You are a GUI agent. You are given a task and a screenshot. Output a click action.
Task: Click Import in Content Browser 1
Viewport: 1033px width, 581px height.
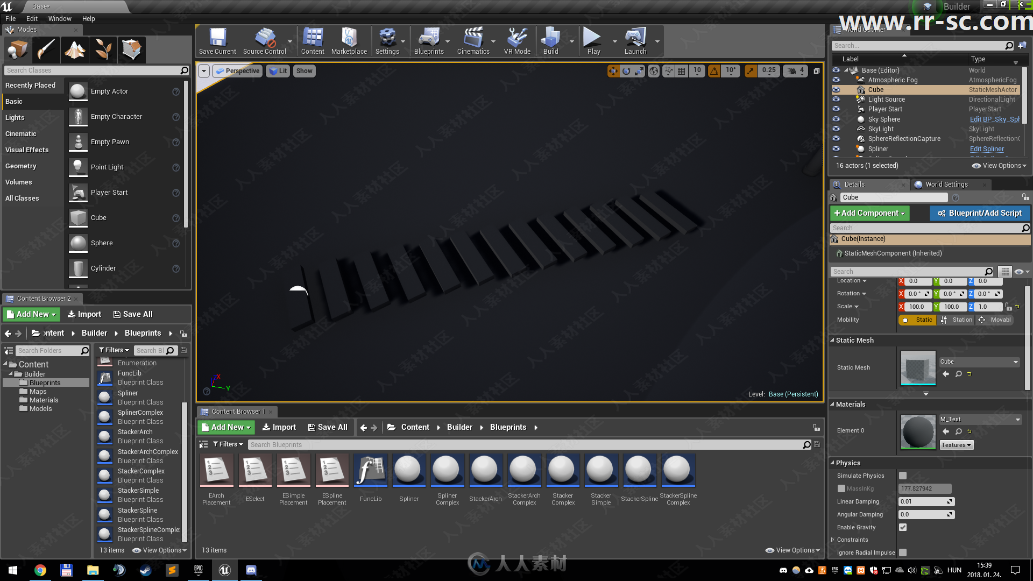[x=279, y=427]
